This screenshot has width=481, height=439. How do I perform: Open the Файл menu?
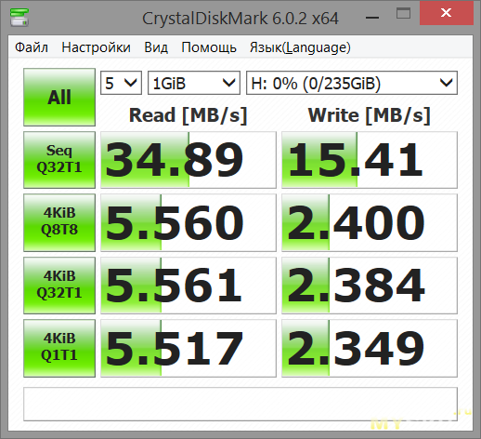(32, 47)
